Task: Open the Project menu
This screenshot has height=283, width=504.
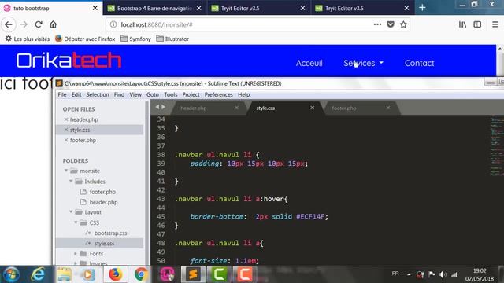Action: [x=191, y=94]
